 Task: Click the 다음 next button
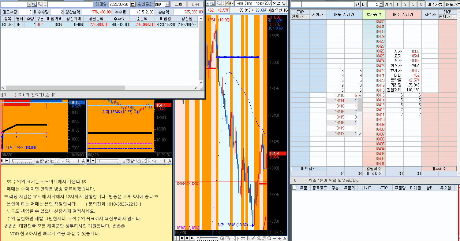(195, 4)
